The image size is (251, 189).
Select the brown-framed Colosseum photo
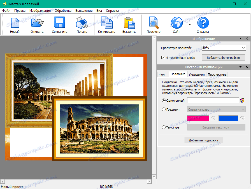coord(99,129)
